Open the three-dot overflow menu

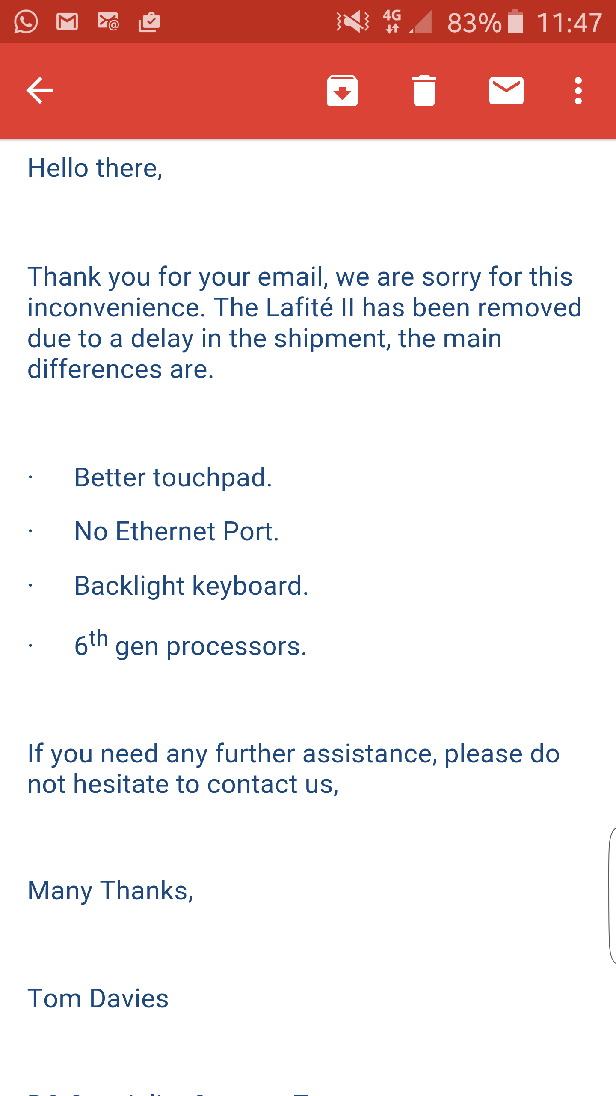coord(578,90)
